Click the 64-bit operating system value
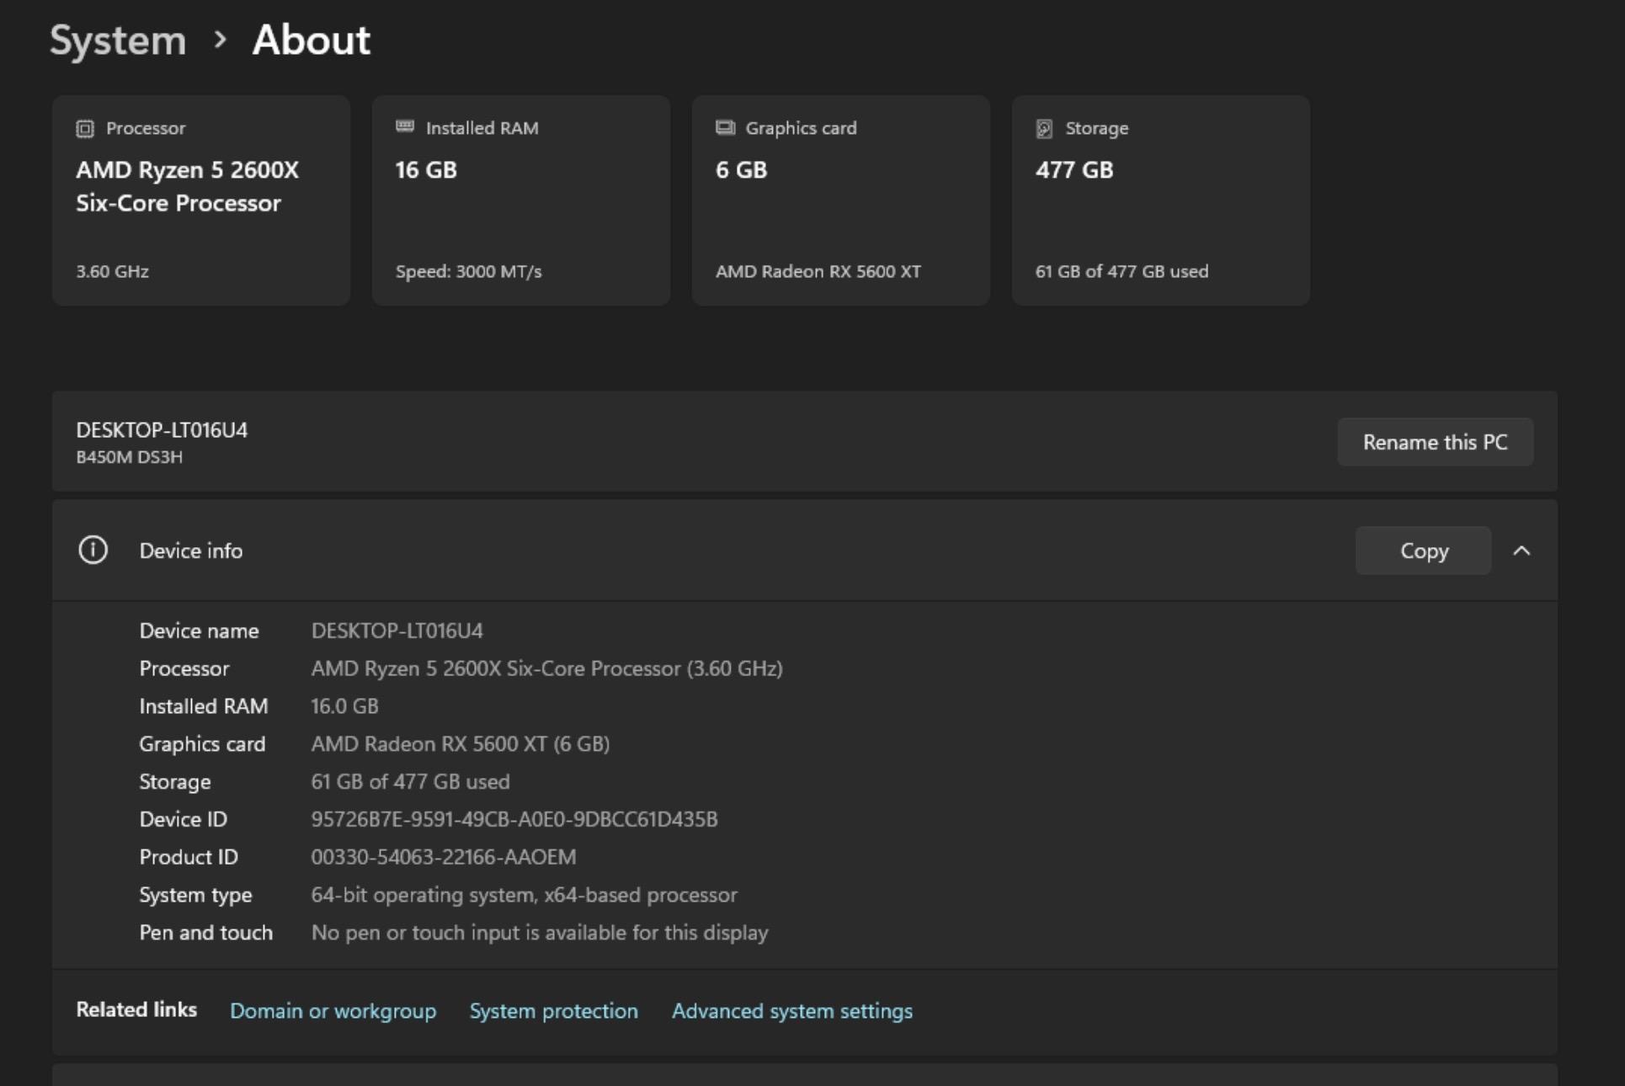 coord(524,895)
